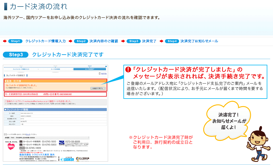Click the red arrow before Step1
This screenshot has height=165, width=273.
[5, 41]
